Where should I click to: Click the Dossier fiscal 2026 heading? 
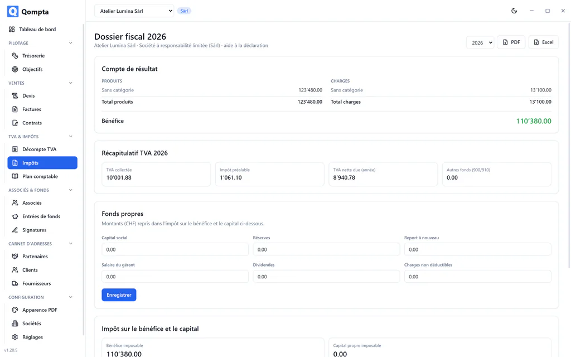coord(130,37)
